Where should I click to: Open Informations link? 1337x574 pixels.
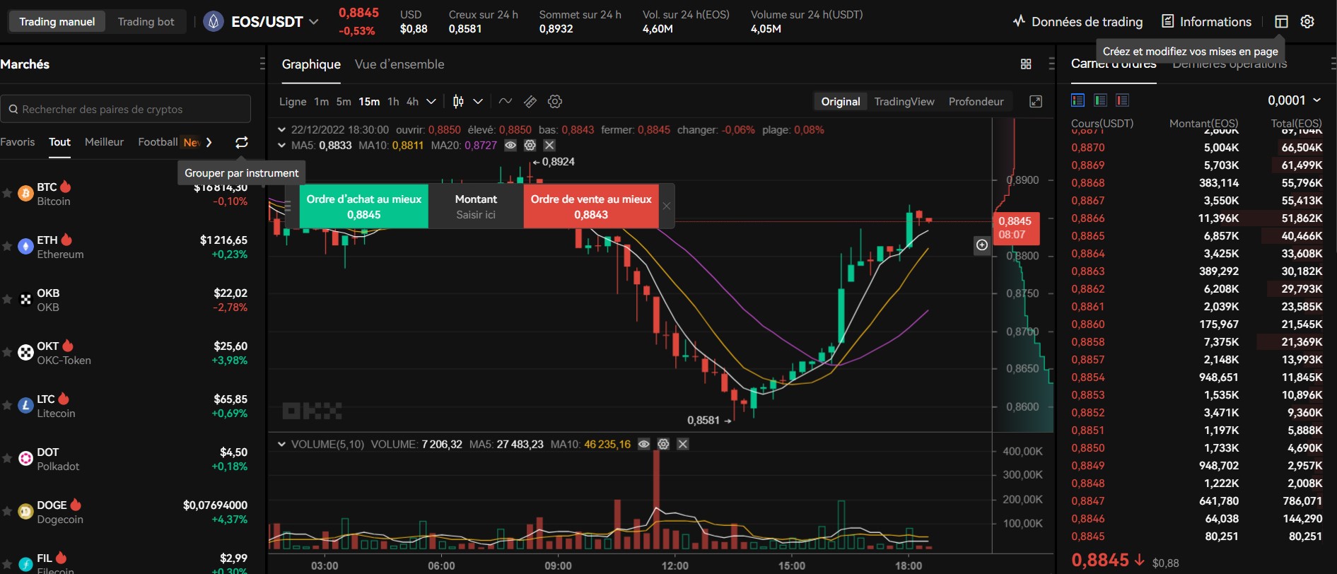(x=1207, y=22)
